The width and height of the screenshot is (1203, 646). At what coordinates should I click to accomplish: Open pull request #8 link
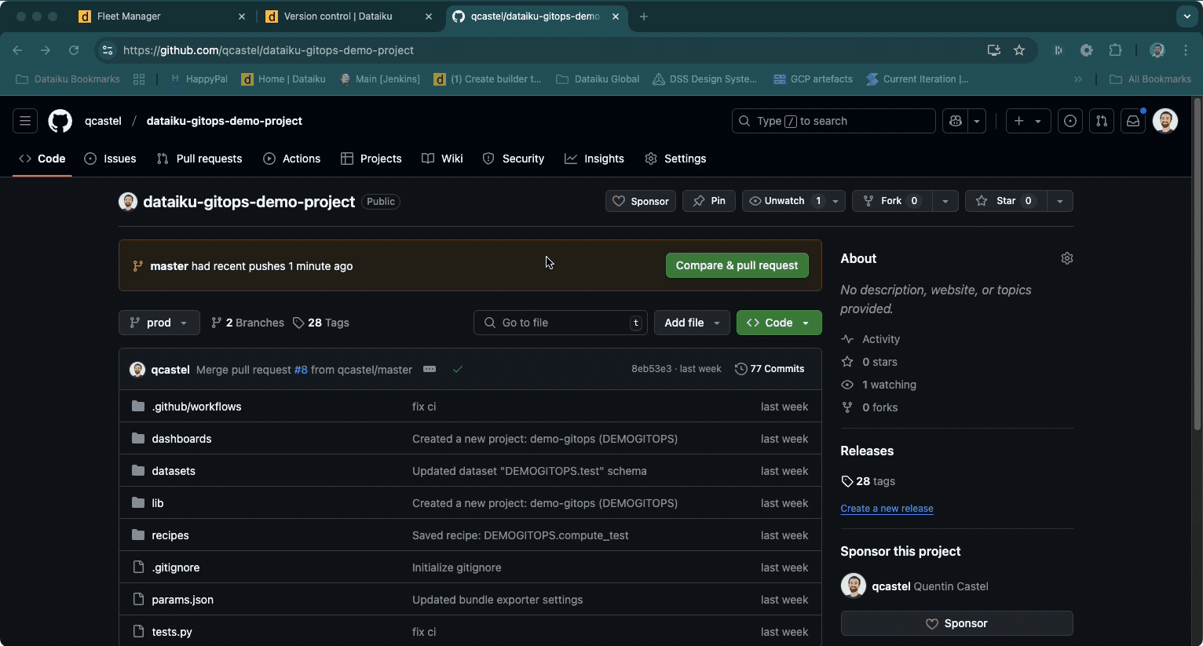[301, 370]
